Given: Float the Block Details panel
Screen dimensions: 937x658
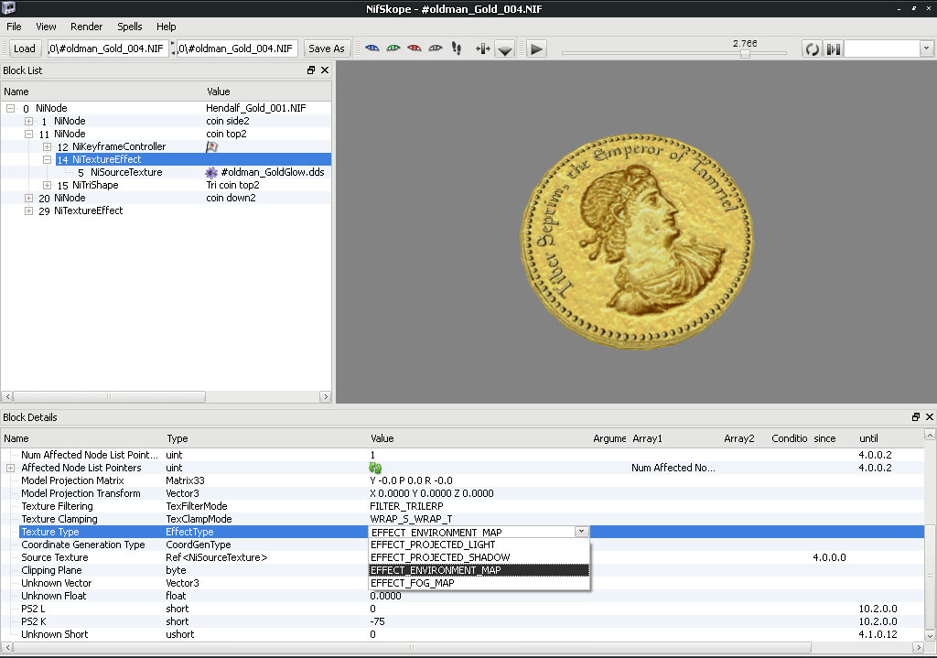Looking at the screenshot, I should click(915, 416).
